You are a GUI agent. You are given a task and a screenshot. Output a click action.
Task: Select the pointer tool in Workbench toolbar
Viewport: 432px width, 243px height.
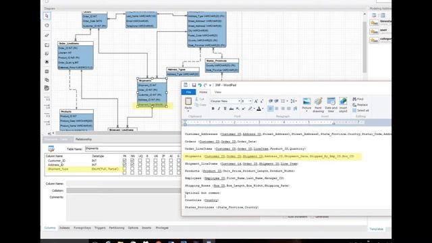pos(47,16)
